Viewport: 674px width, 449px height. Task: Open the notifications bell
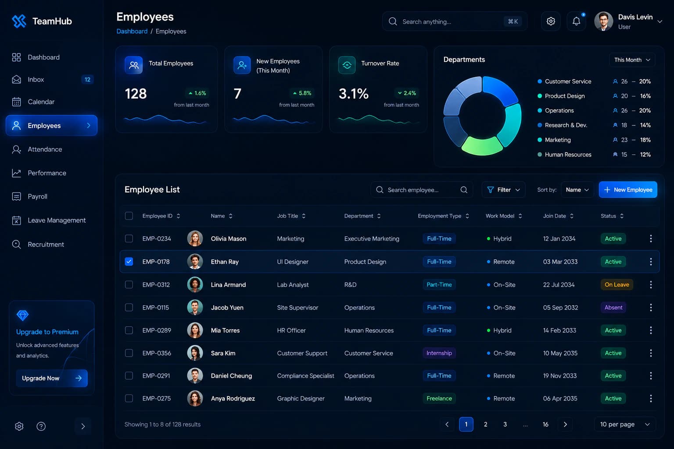click(576, 21)
